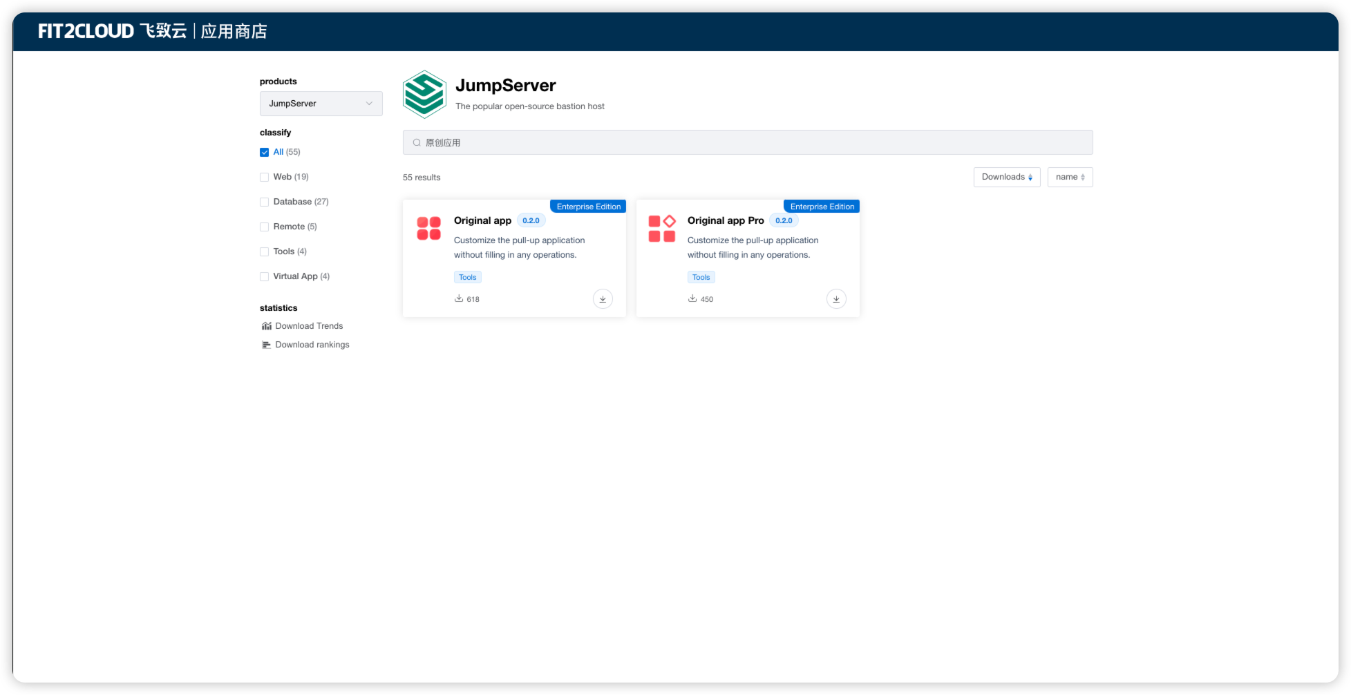
Task: Click the Original app red squares icon
Action: click(x=428, y=228)
